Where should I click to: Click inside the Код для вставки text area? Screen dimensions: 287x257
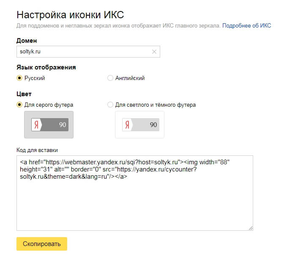click(x=135, y=193)
